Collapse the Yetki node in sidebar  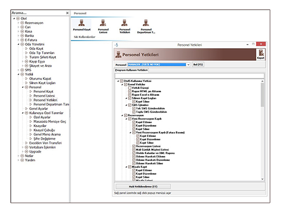click(x=18, y=75)
